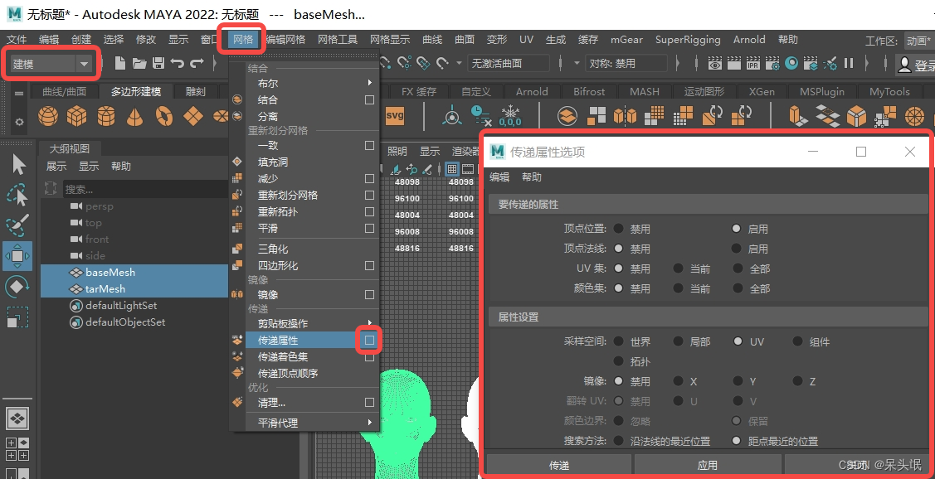935x479 pixels.
Task: Click the Undo arrow icon
Action: point(177,62)
